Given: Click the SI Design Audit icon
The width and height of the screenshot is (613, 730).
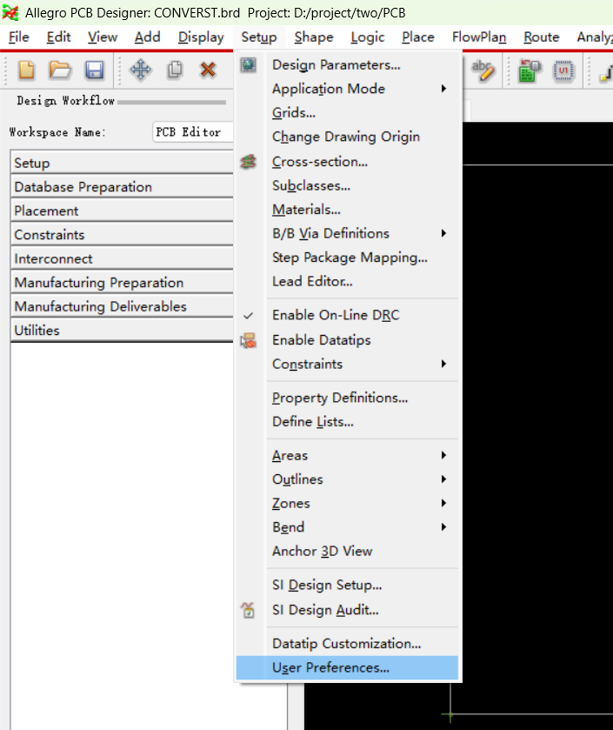Looking at the screenshot, I should pos(249,610).
